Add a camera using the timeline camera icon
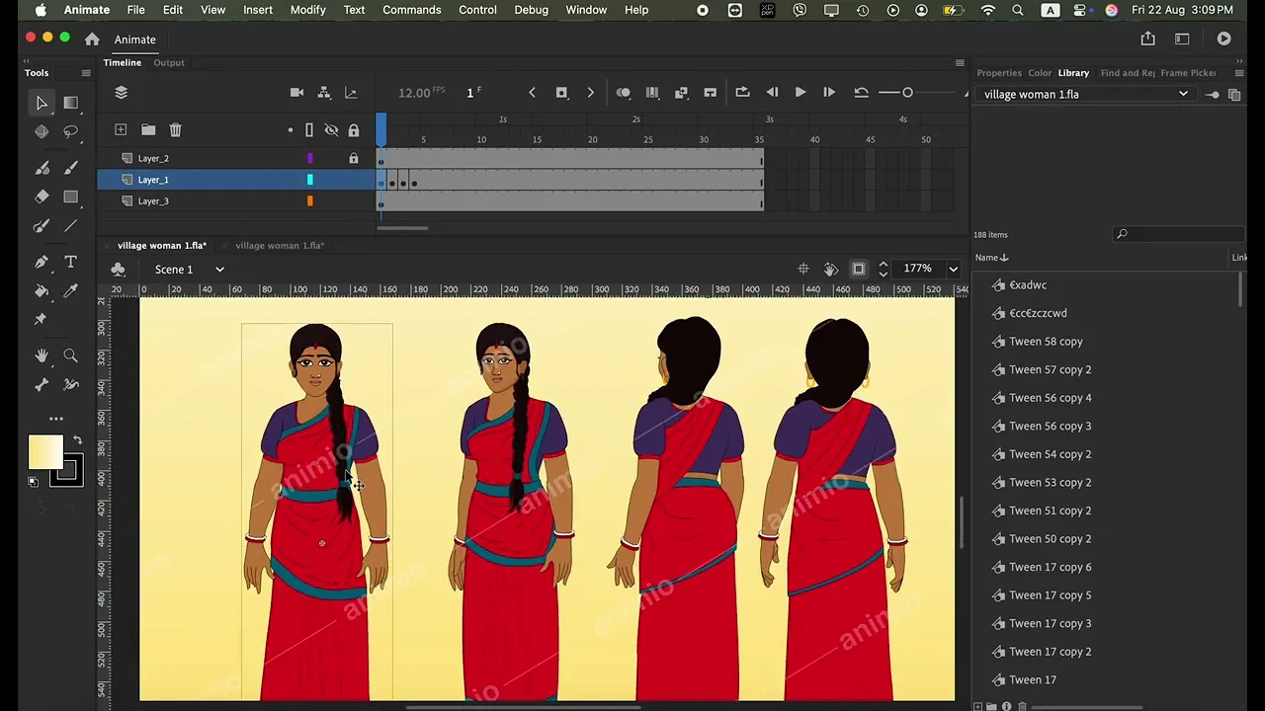The height and width of the screenshot is (711, 1265). point(296,93)
